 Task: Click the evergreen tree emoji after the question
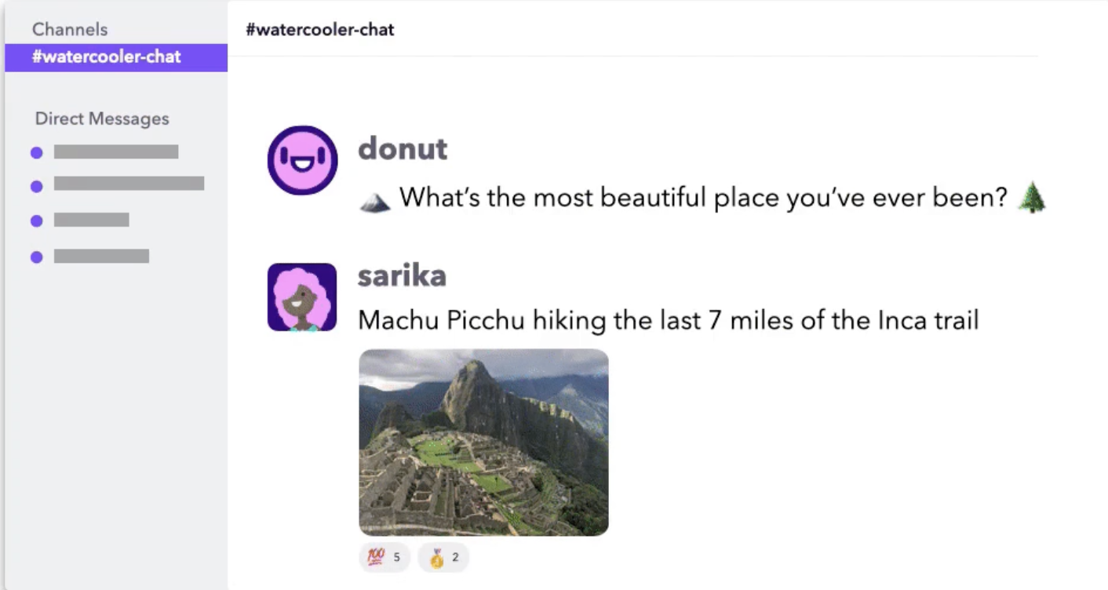point(1032,198)
